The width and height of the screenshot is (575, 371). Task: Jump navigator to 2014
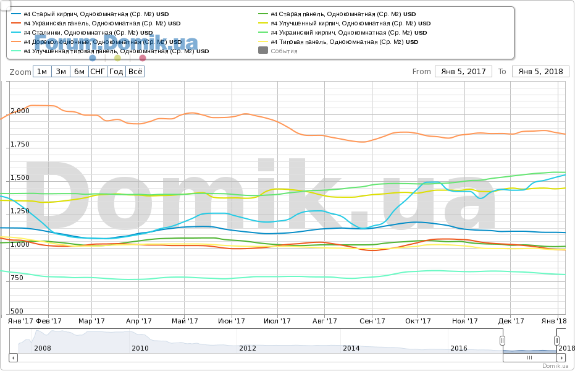[x=351, y=348]
